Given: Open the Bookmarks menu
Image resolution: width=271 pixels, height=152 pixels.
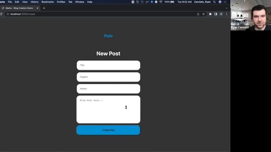Looking at the screenshot, I should 48,2.
